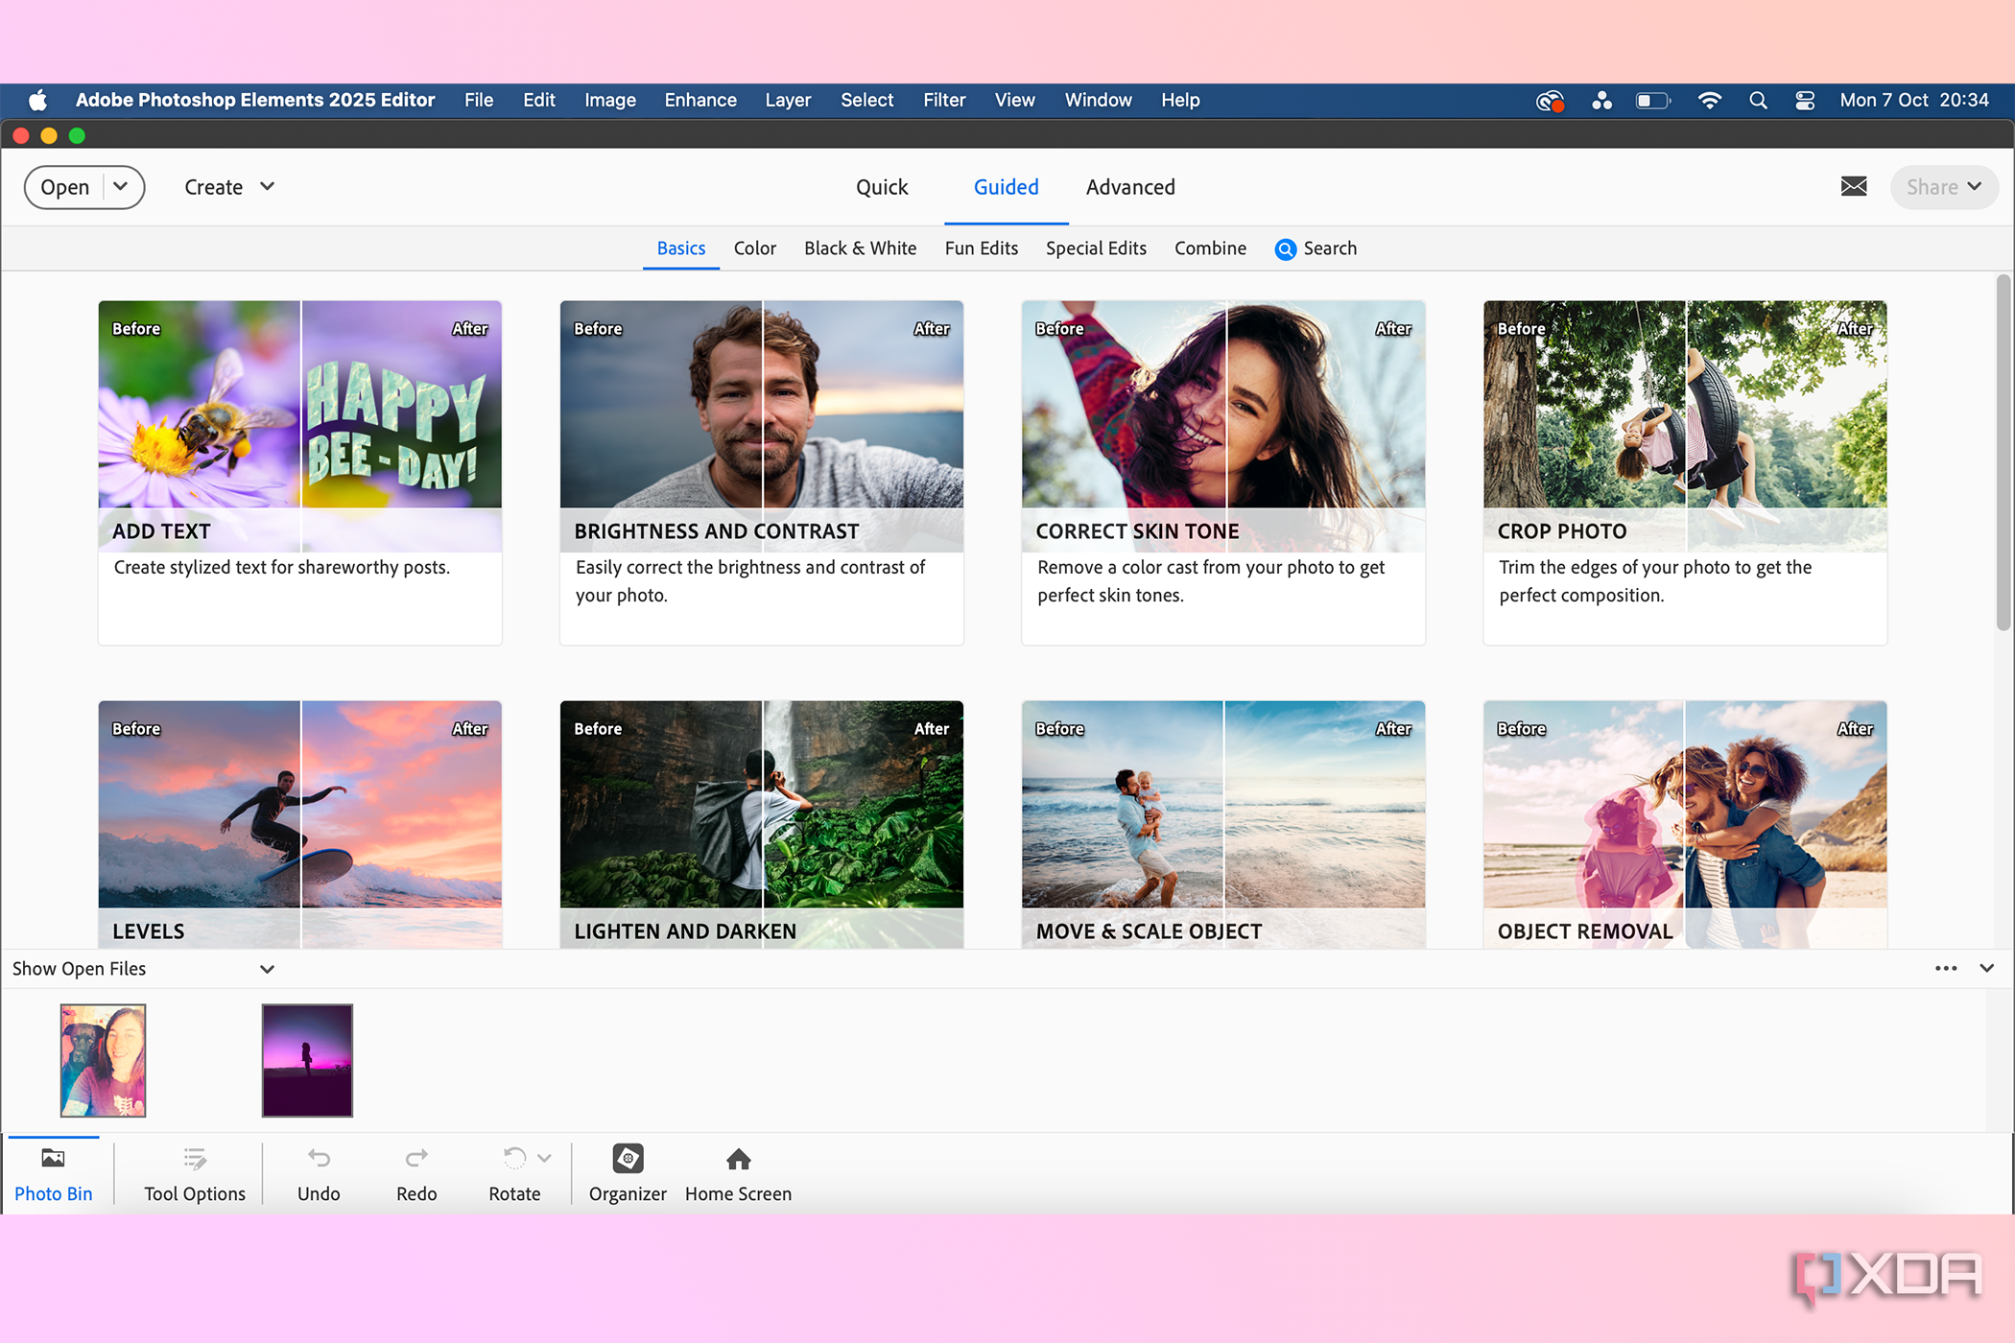Open the Brightness and Contrast guided edit

tap(762, 473)
